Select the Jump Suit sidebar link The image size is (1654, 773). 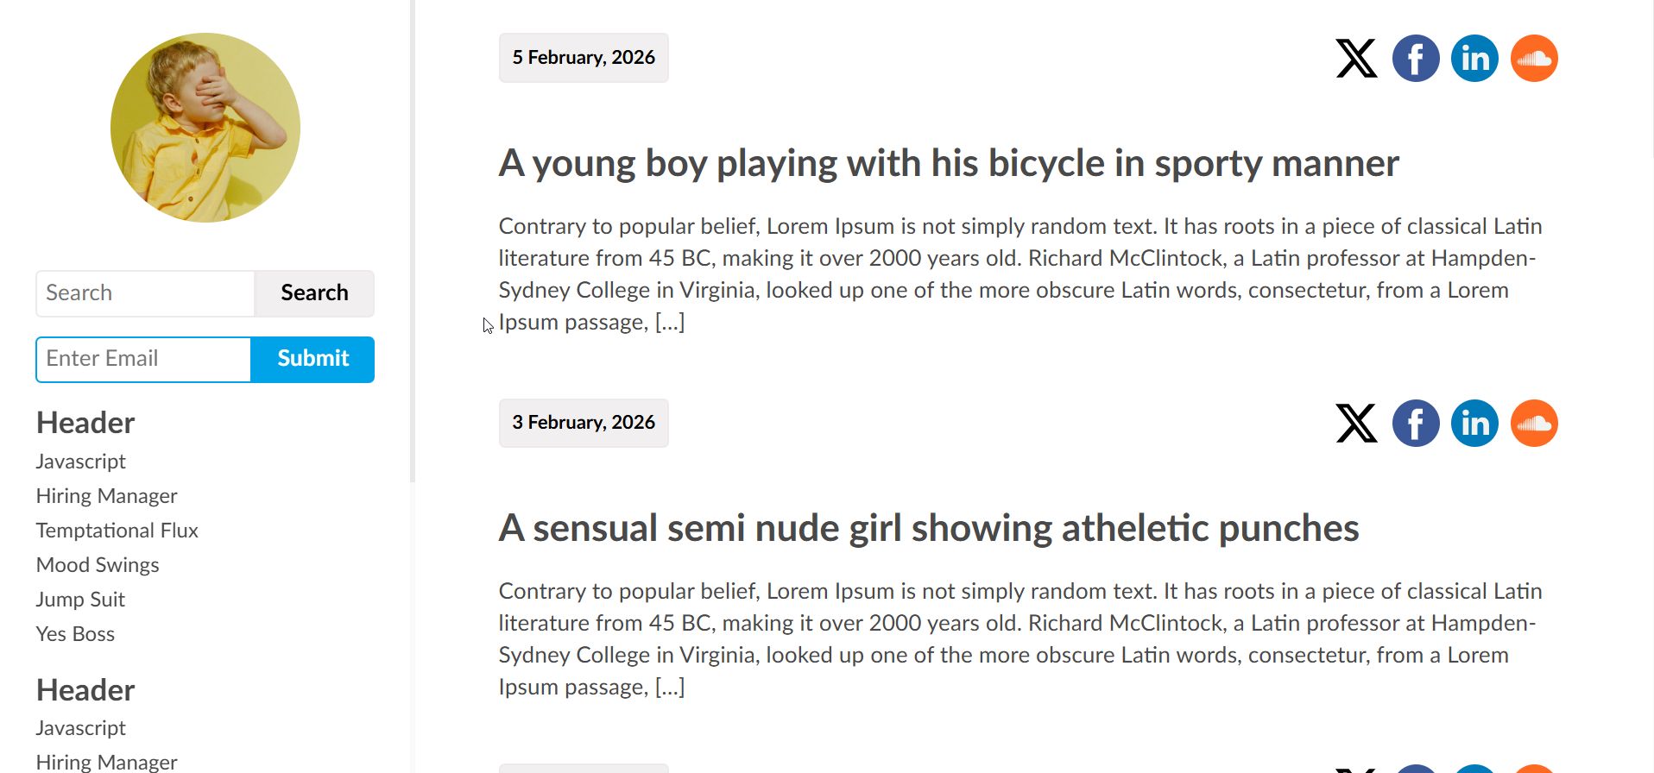point(80,600)
